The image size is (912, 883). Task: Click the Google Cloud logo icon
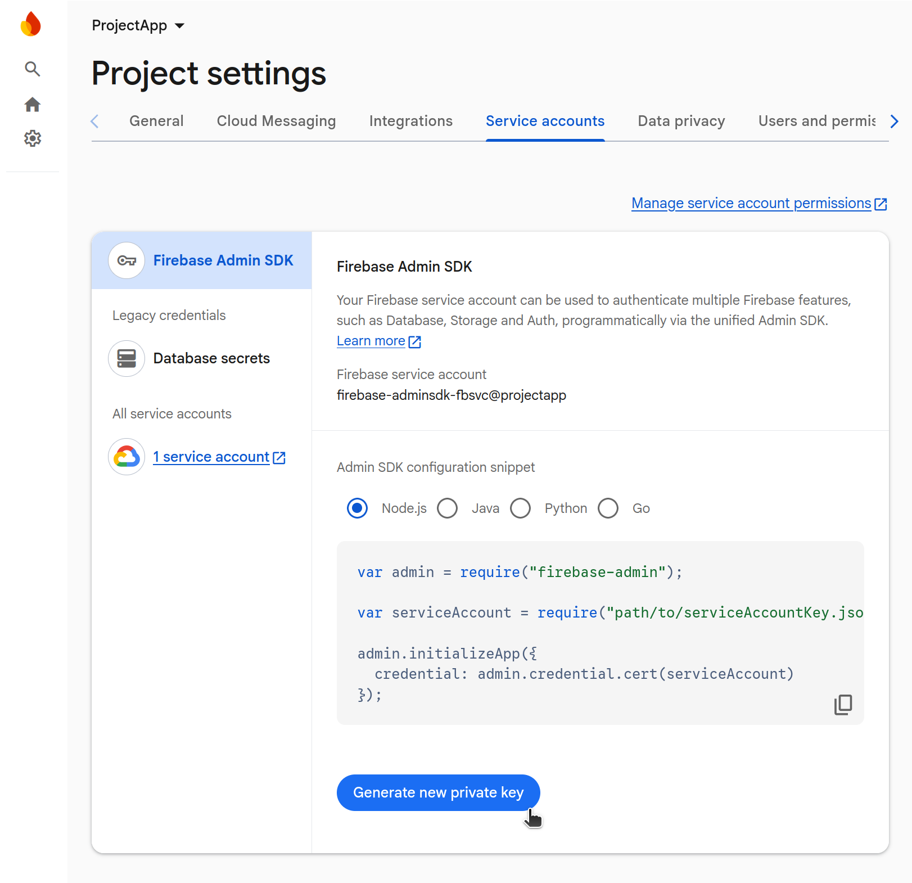(x=127, y=457)
